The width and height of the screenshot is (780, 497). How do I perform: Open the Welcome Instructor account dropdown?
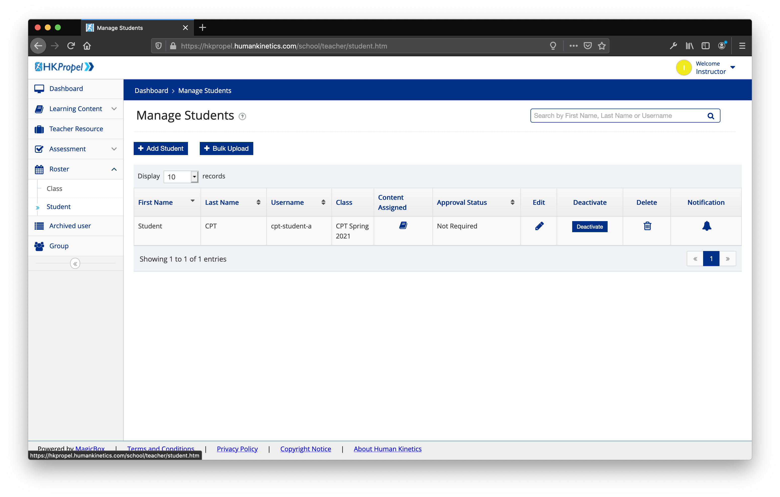[x=733, y=67]
